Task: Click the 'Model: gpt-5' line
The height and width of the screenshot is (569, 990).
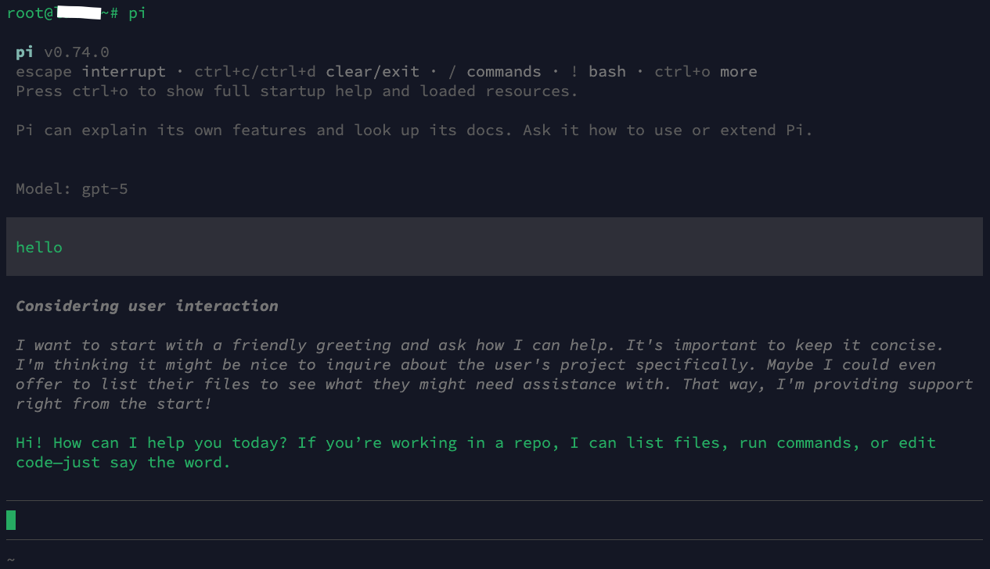Action: [72, 189]
